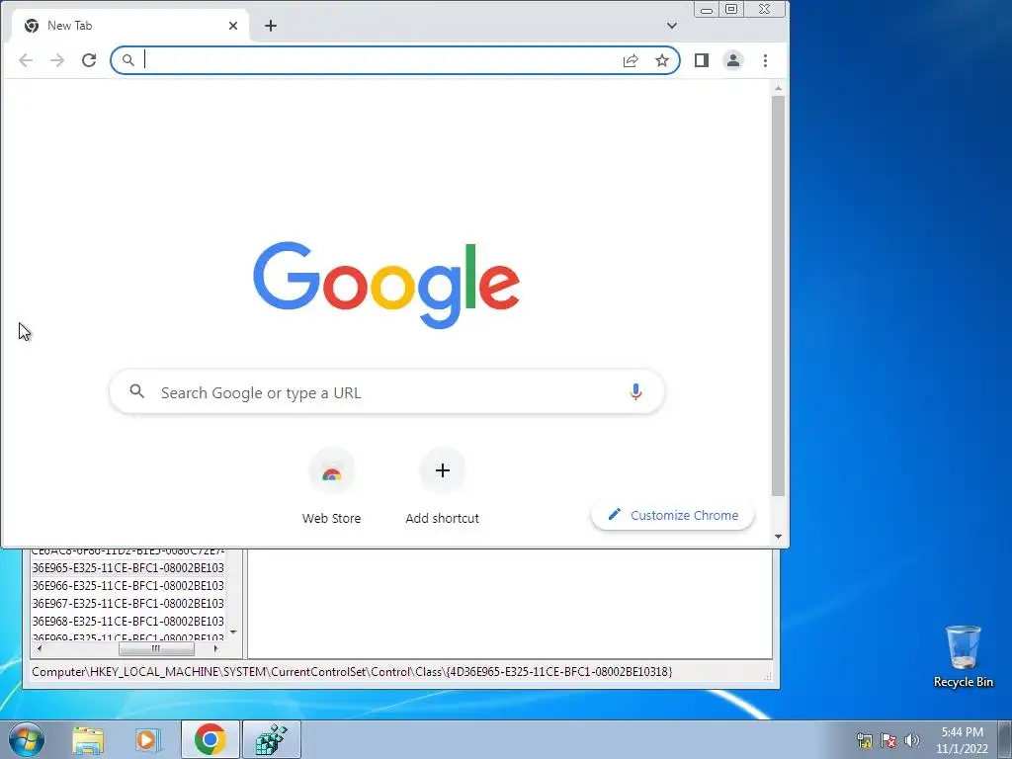Image resolution: width=1012 pixels, height=759 pixels.
Task: Click Chrome icon in taskbar
Action: (x=211, y=739)
